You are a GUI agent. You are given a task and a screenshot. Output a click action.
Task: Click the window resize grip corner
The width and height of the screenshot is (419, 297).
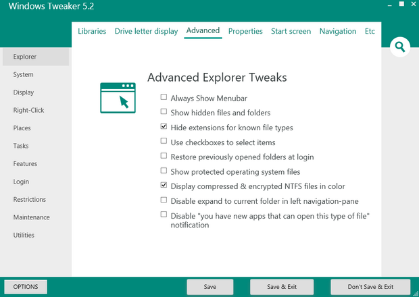point(416,294)
